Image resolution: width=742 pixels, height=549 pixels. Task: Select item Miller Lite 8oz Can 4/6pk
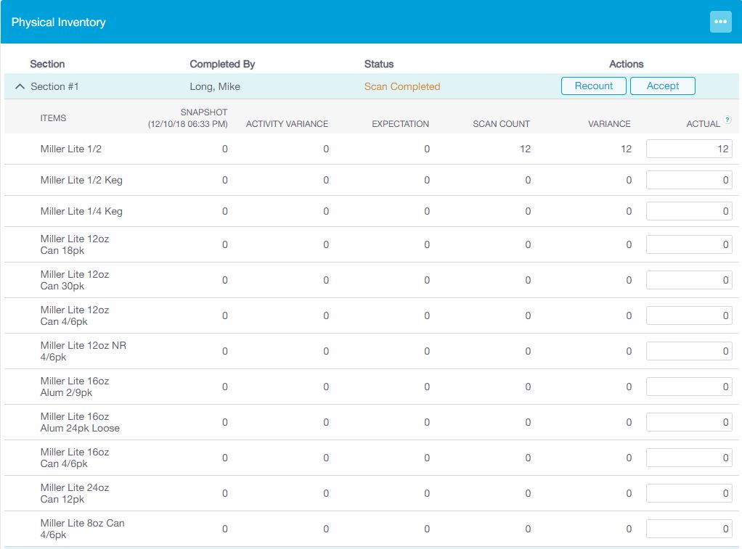pos(82,529)
